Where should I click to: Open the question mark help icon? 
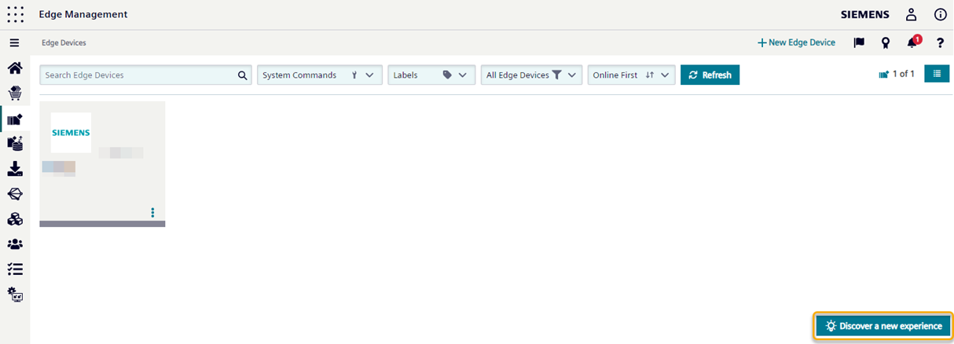940,42
